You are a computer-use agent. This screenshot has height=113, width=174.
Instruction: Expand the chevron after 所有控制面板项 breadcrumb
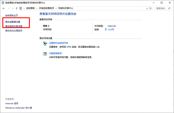click(56, 8)
